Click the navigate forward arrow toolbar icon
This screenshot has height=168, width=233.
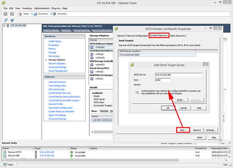[x=12, y=14]
